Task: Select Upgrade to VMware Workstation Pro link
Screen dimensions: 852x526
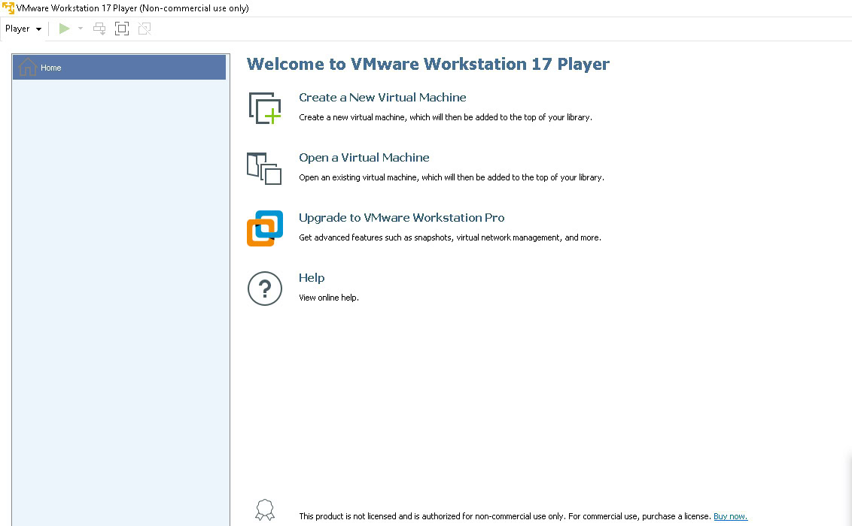Action: [402, 218]
